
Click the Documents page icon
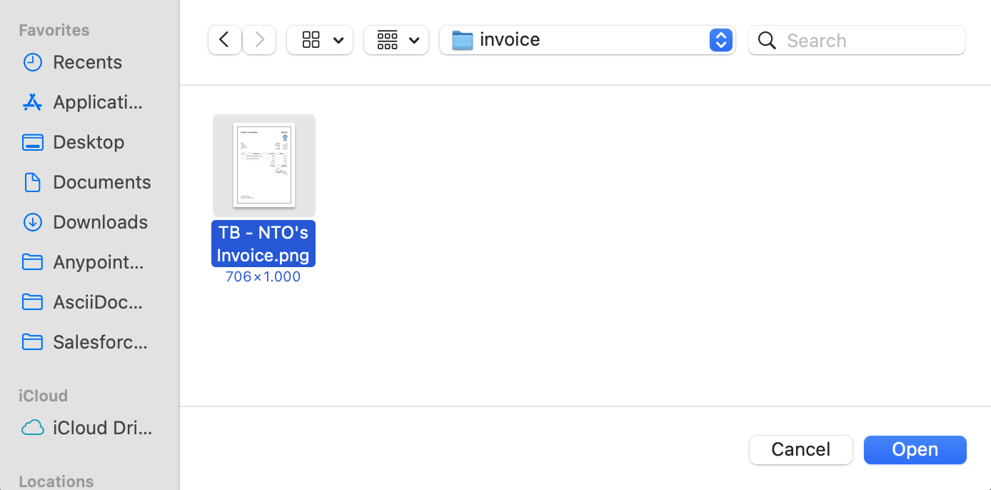pyautogui.click(x=32, y=182)
